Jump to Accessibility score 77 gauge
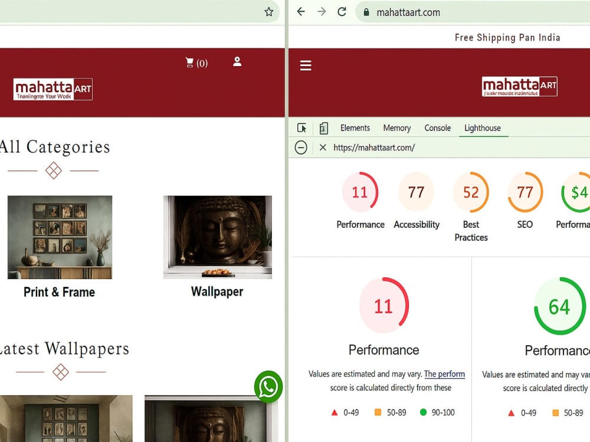590x442 pixels. (416, 191)
